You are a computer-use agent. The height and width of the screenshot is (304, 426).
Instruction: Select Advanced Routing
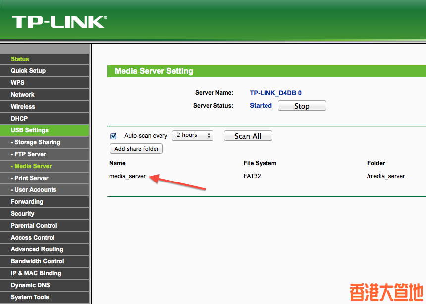click(44, 249)
